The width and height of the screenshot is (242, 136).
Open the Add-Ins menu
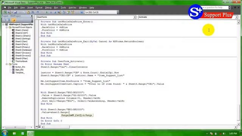click(x=72, y=8)
